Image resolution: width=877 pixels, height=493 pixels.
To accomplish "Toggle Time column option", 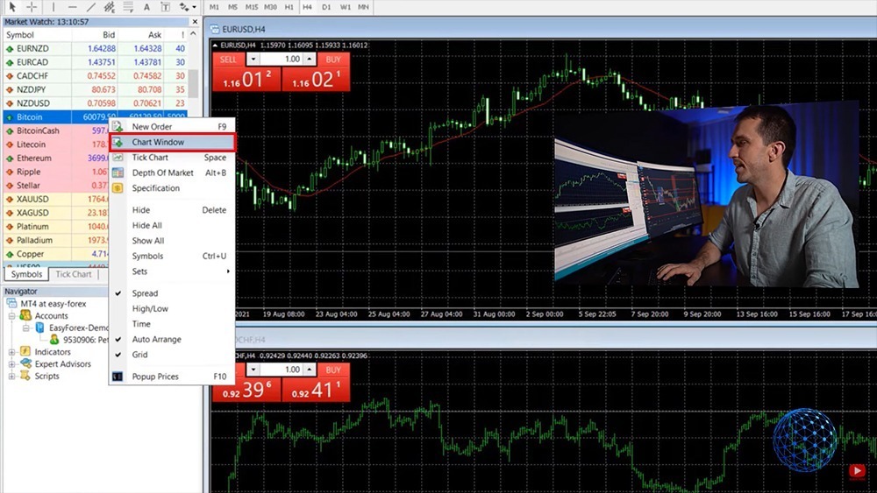I will tap(172, 324).
